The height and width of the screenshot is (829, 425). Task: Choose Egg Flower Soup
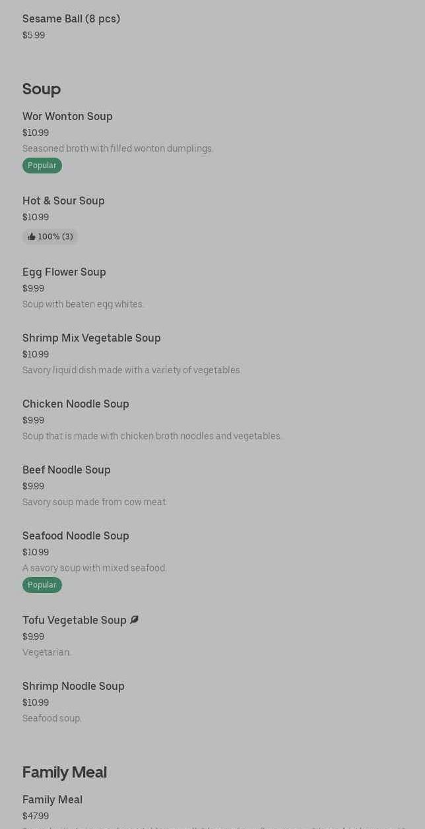[x=64, y=272]
